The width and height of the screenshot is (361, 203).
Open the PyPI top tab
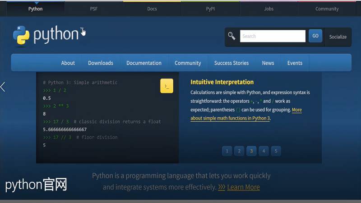tap(210, 9)
